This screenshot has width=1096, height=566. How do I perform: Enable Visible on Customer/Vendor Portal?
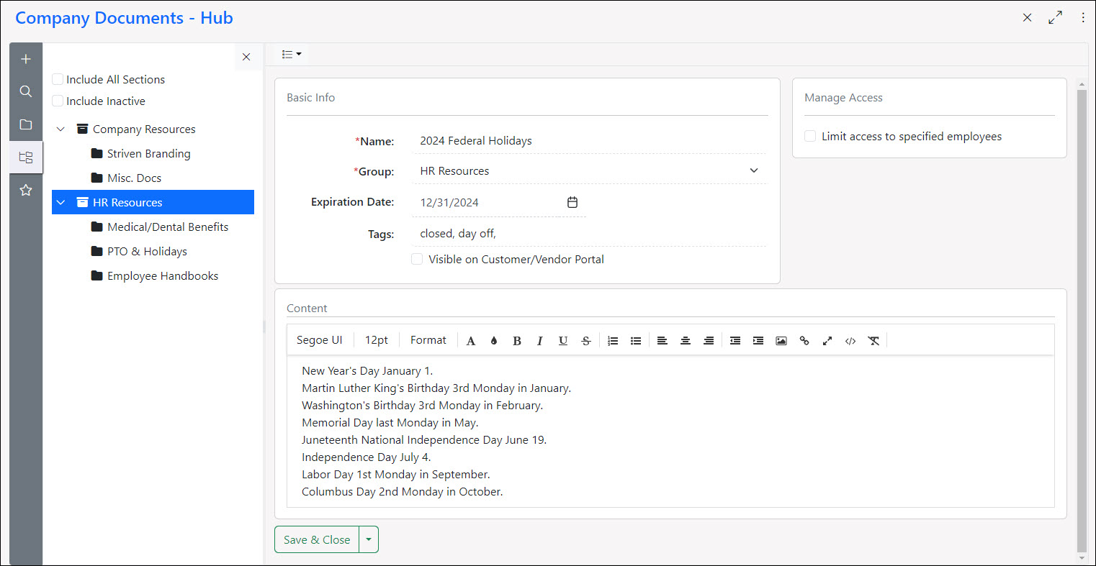417,259
